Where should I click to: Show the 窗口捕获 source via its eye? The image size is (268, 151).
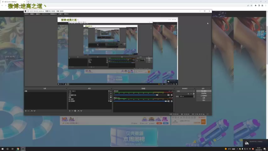pyautogui.click(x=109, y=99)
